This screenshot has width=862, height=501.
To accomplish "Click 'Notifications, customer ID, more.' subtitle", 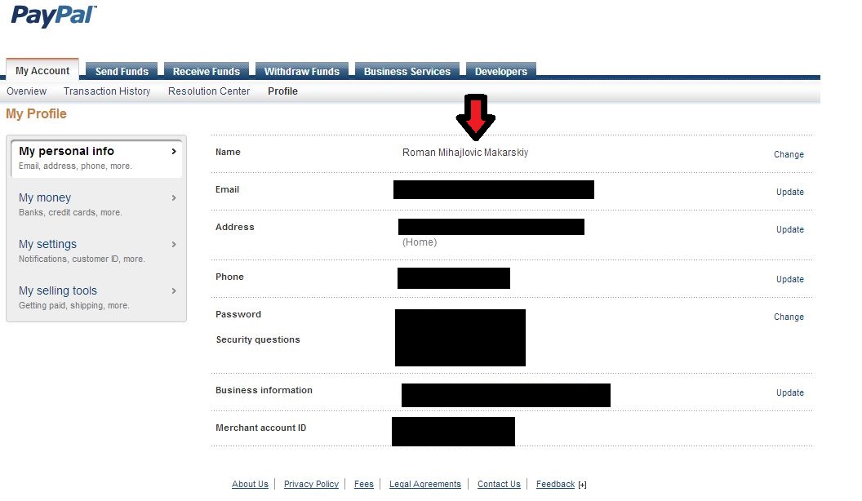I will 82,259.
